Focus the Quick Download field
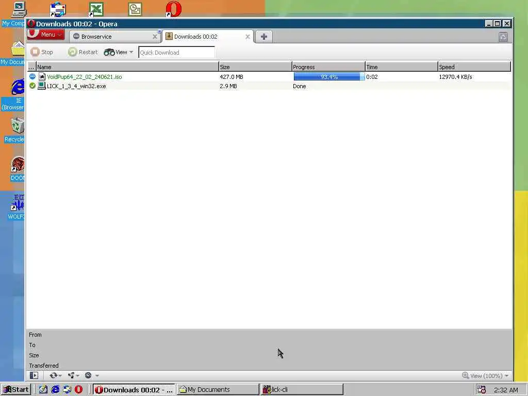Screen dimensions: 528x396 (x=176, y=52)
